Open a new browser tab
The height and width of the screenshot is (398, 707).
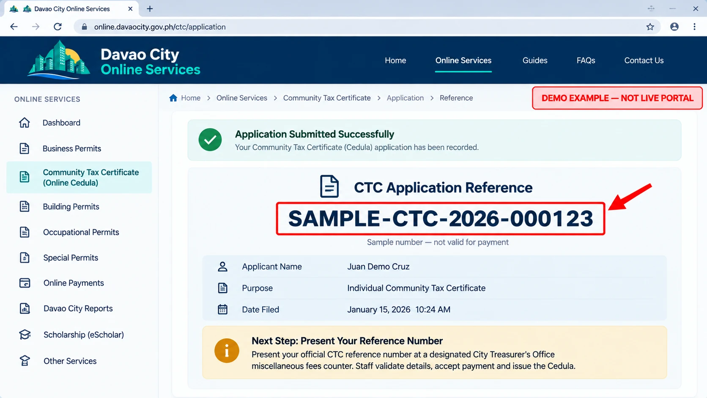pyautogui.click(x=150, y=8)
